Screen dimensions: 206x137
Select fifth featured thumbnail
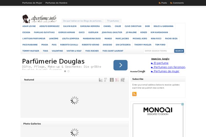click(123, 80)
